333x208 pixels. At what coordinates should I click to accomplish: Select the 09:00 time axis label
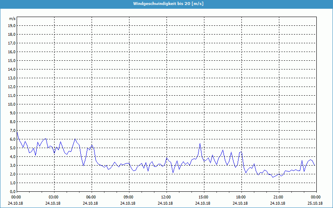tap(129, 197)
